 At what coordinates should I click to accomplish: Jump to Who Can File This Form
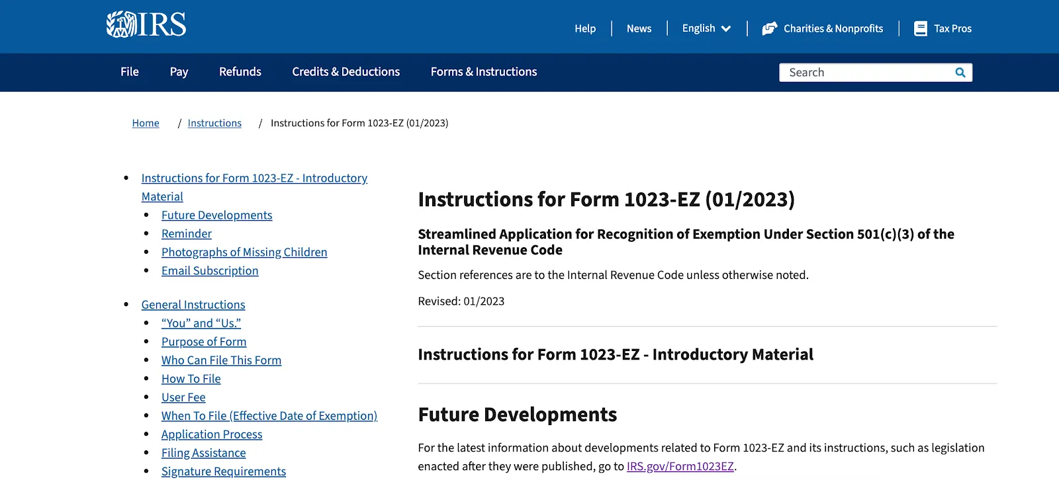click(222, 360)
